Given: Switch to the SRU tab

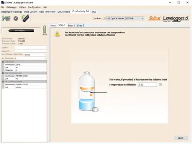Looking at the screenshot, I should 94,12.
